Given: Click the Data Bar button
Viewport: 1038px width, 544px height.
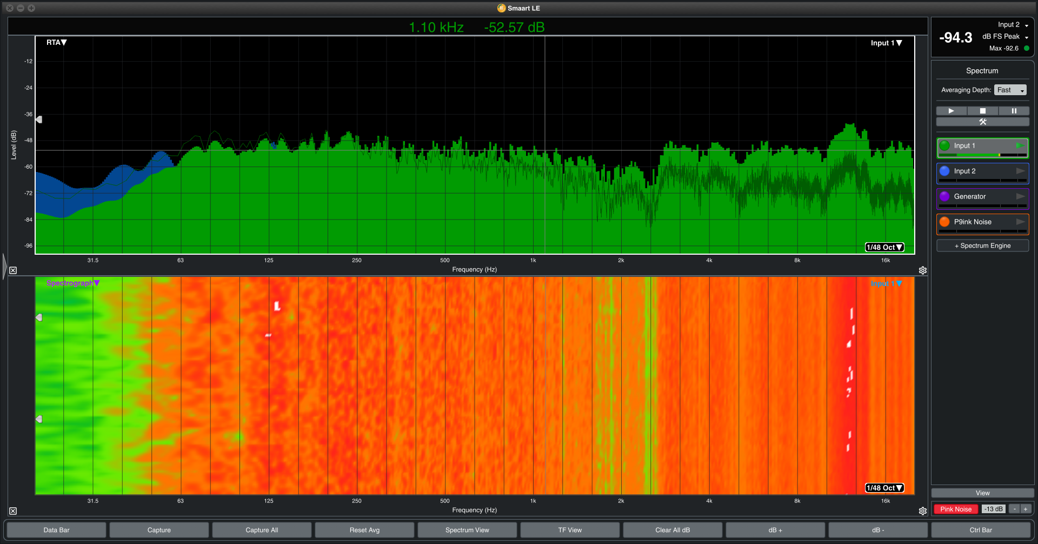Looking at the screenshot, I should tap(57, 530).
